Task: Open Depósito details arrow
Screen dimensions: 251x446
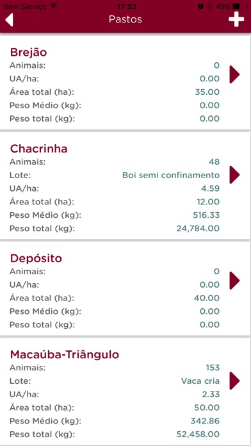Action: pyautogui.click(x=234, y=281)
